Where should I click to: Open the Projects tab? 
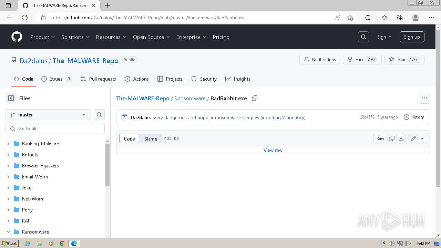coord(170,79)
